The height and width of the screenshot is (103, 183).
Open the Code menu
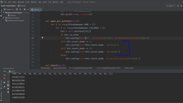(27, 2)
